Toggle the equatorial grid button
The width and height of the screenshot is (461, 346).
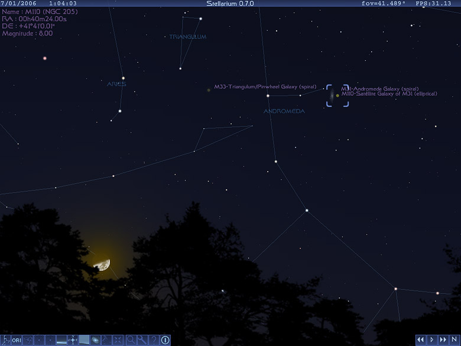tap(50, 340)
